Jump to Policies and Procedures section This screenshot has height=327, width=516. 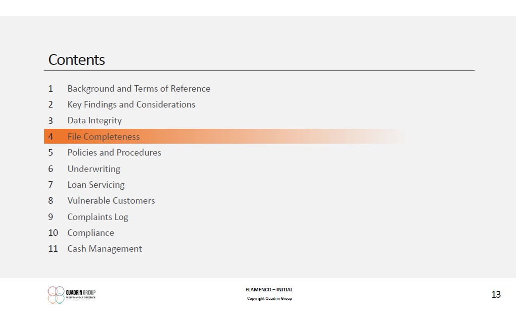pyautogui.click(x=114, y=153)
